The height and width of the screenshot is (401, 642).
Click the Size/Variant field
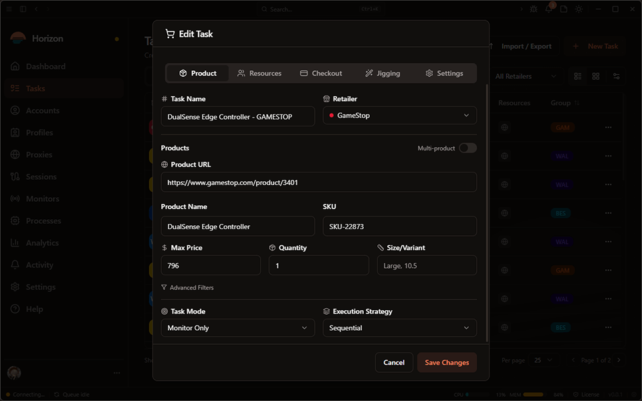coord(427,265)
